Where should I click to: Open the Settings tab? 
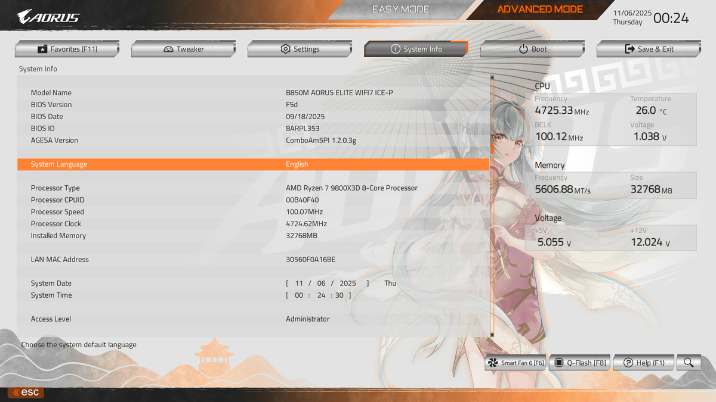(x=300, y=49)
